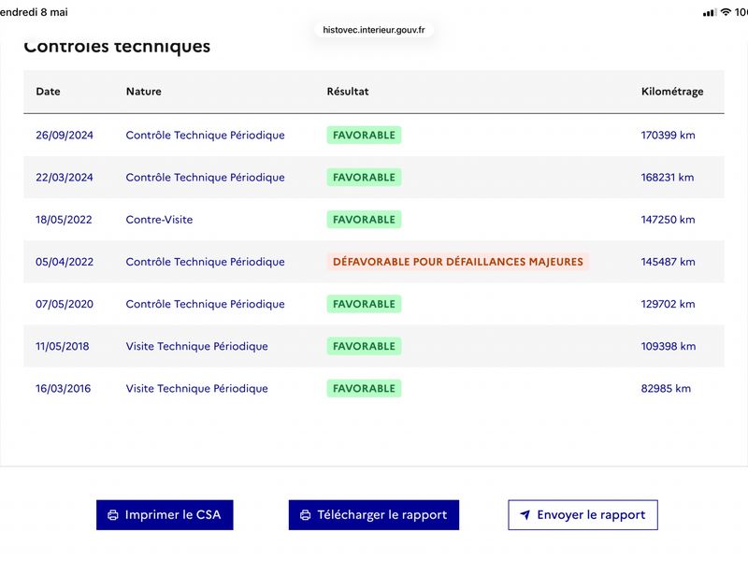
Task: Click the Résultat column header
Action: 348,92
